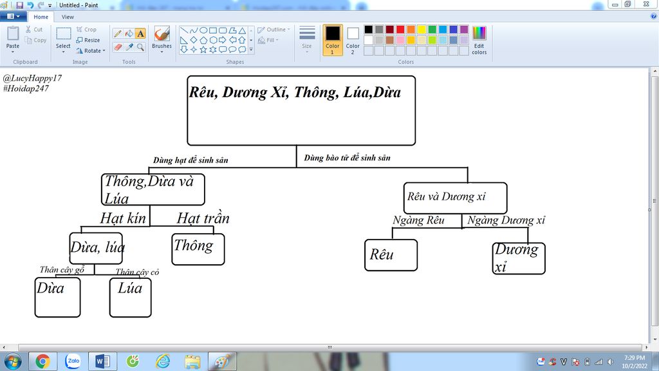Choose the Down arrow shape
Screen dimensions: 659x371
click(183, 50)
